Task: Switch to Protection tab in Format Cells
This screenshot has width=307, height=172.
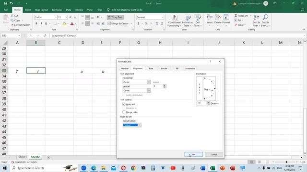Action: pyautogui.click(x=190, y=68)
